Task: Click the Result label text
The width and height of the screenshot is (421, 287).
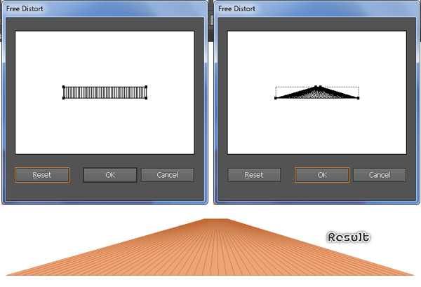Action: coord(349,237)
